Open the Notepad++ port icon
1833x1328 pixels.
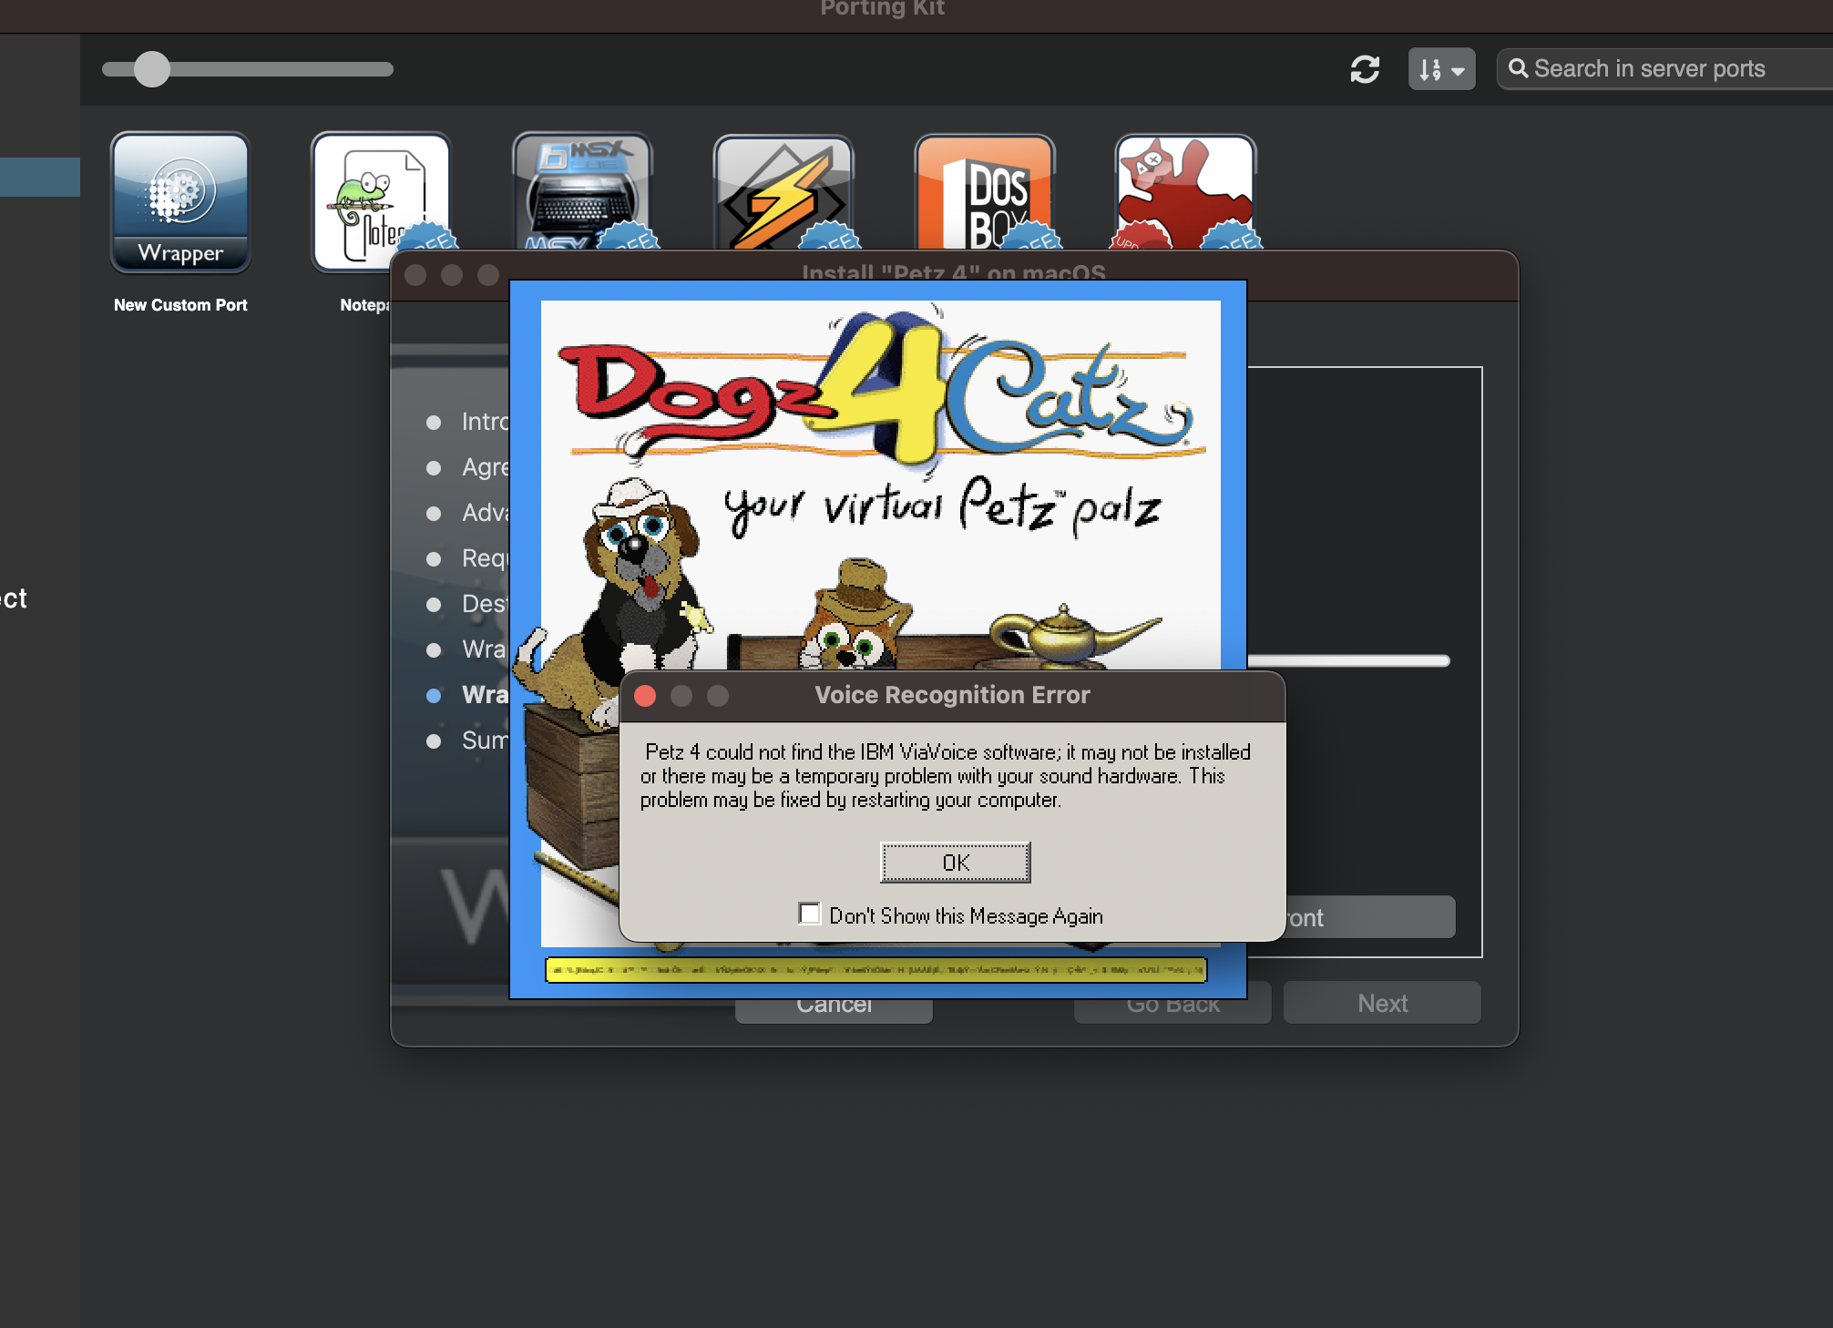[x=381, y=196]
